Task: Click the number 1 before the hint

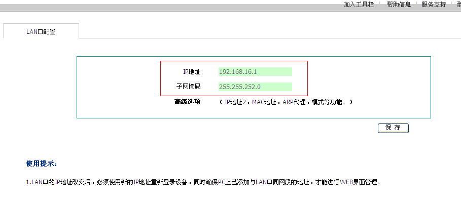Action: 27,182
